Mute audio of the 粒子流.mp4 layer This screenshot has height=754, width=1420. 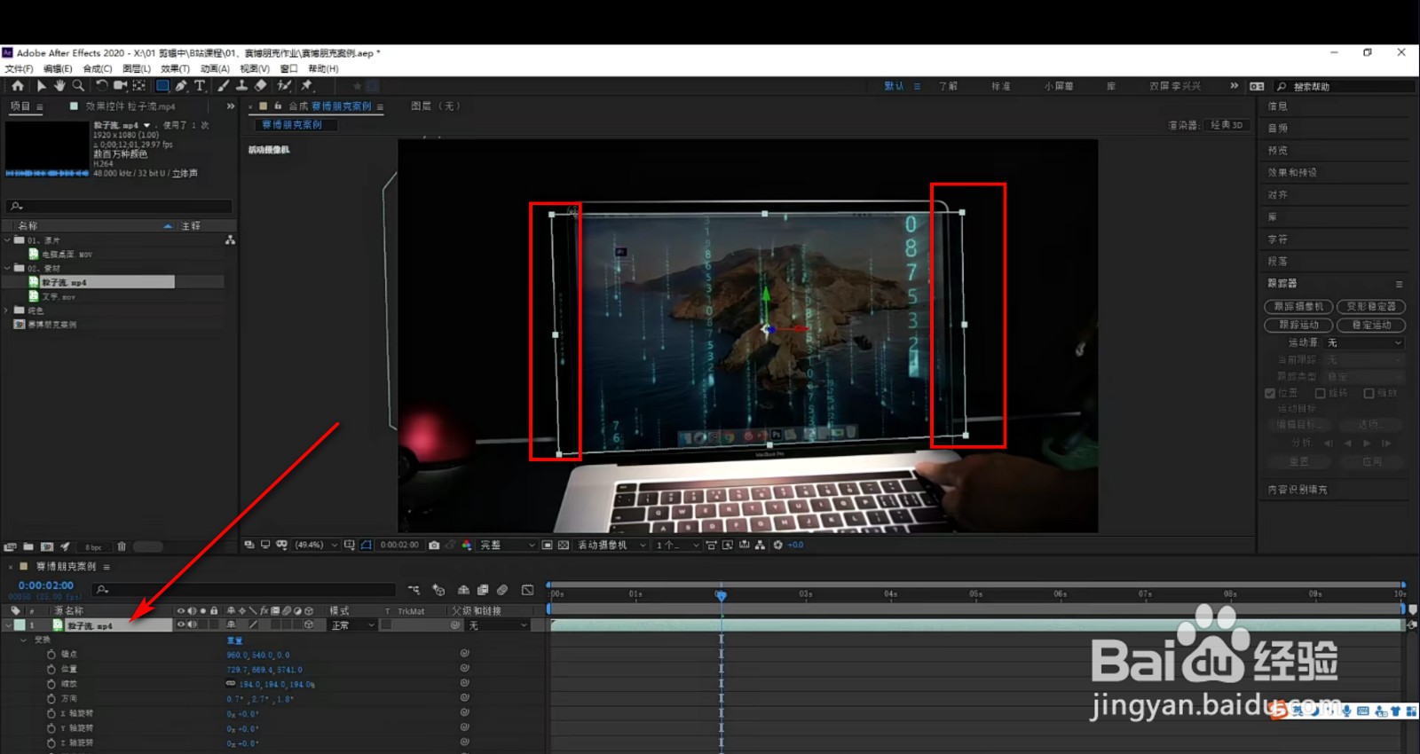pos(192,624)
